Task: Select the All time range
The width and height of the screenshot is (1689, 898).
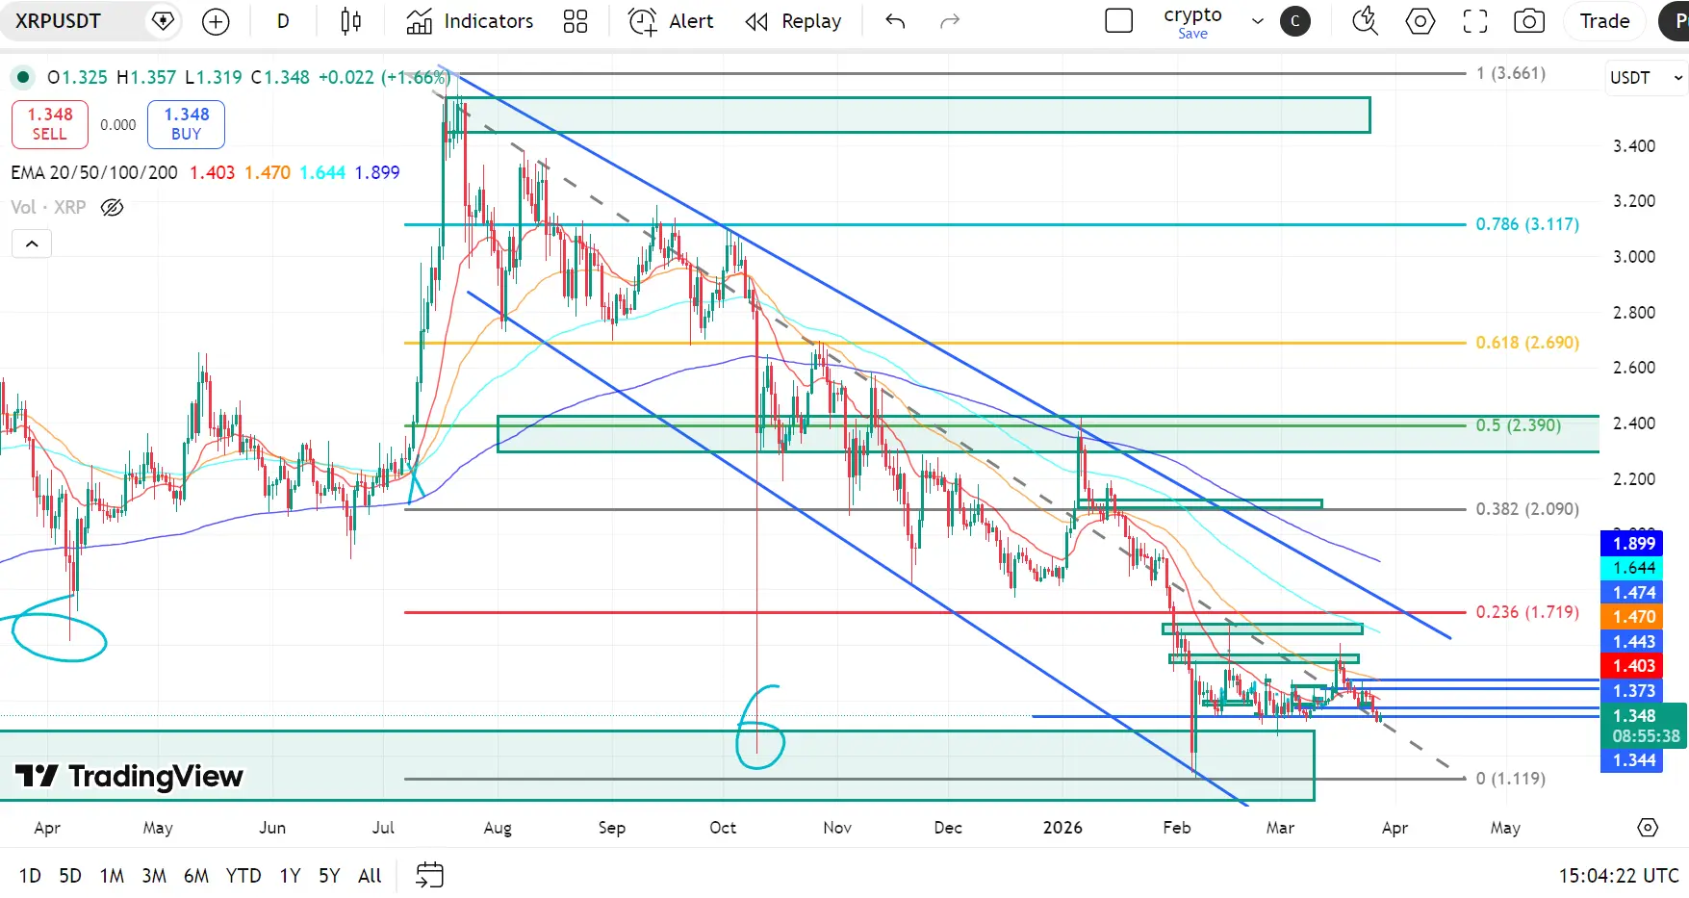Action: pyautogui.click(x=370, y=876)
